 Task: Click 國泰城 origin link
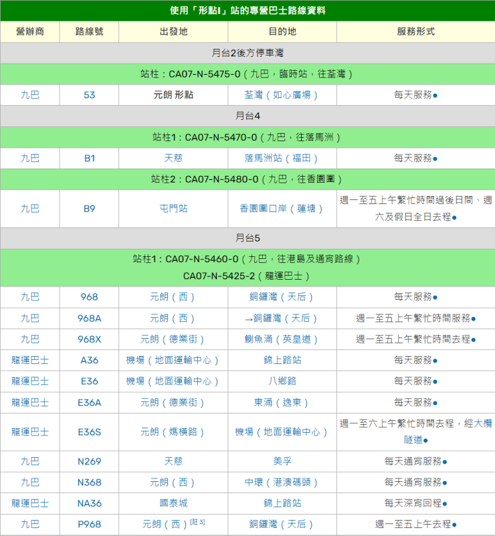pyautogui.click(x=173, y=503)
